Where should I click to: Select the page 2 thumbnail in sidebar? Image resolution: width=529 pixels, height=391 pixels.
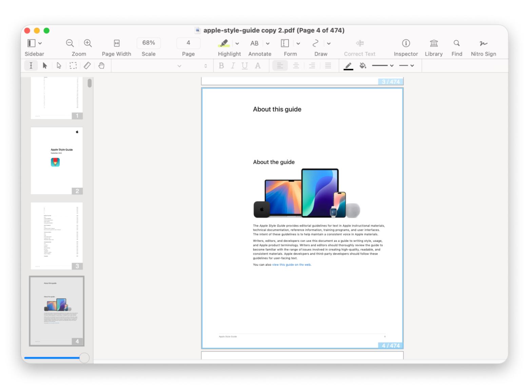tap(57, 161)
